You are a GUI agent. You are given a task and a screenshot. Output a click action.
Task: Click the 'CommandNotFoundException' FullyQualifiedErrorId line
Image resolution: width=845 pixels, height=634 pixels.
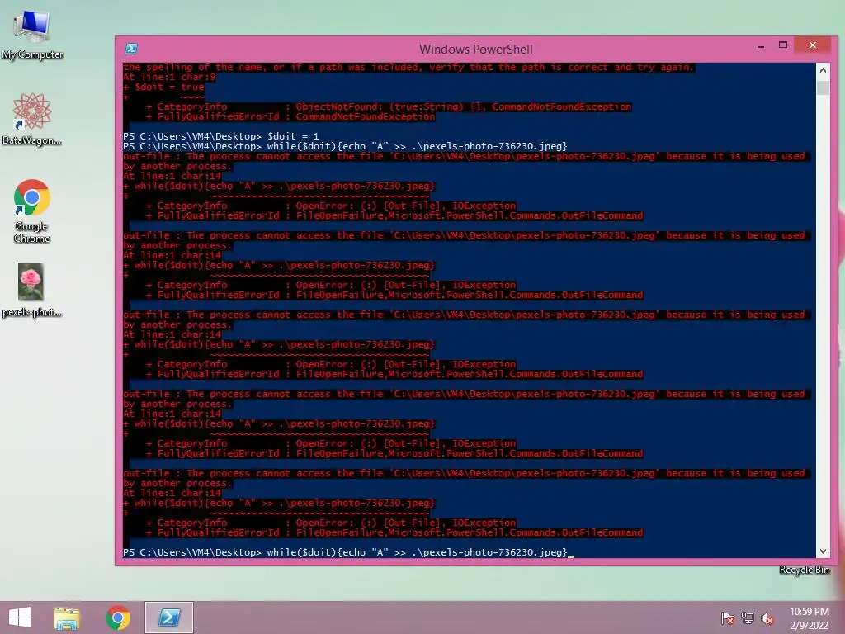[290, 116]
